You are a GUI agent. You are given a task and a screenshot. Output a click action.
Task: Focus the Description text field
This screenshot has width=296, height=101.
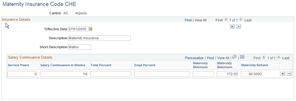tap(99, 38)
